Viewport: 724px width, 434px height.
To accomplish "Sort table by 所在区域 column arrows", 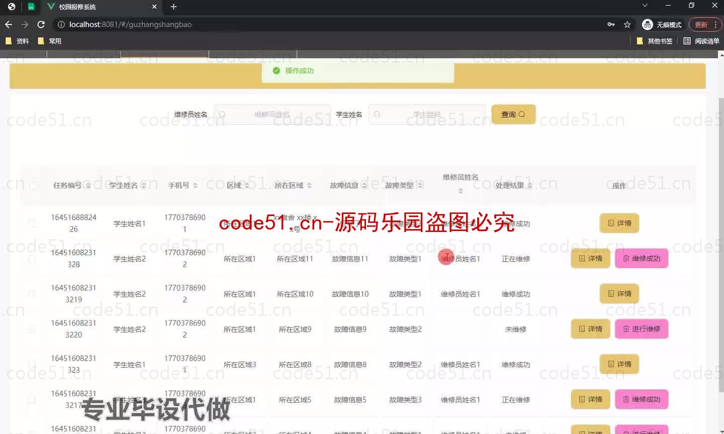I will click(x=309, y=186).
